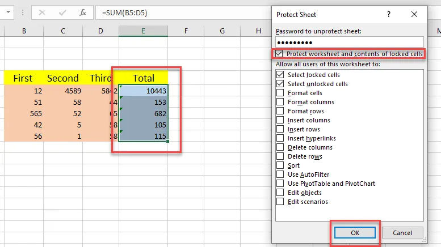This screenshot has width=441, height=247.
Task: Click the Insert Function fx icon
Action: coord(83,12)
